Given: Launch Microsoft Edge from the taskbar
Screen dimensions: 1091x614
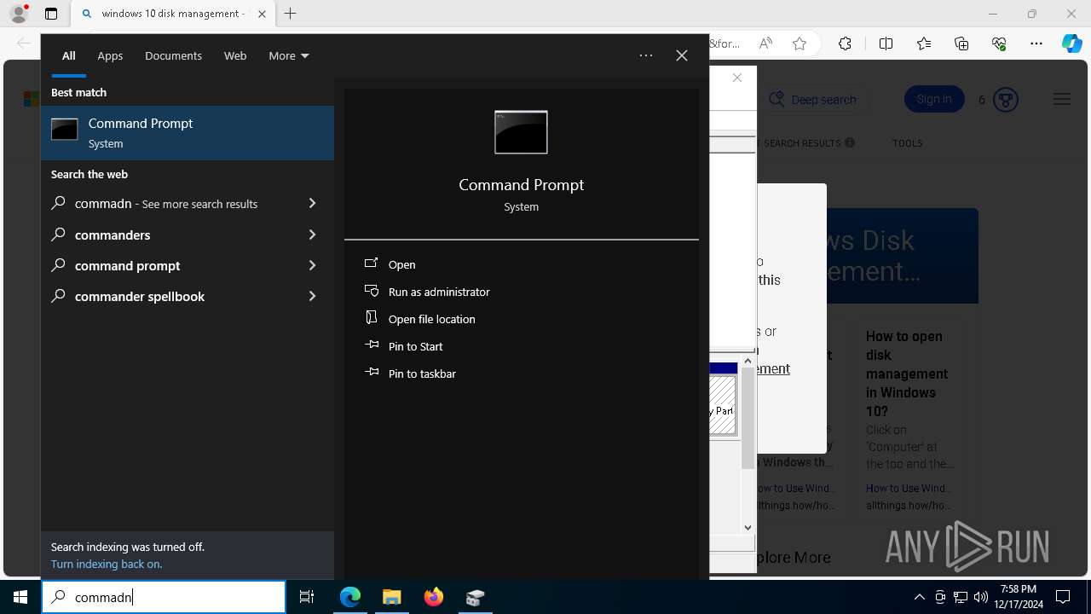Looking at the screenshot, I should point(350,597).
